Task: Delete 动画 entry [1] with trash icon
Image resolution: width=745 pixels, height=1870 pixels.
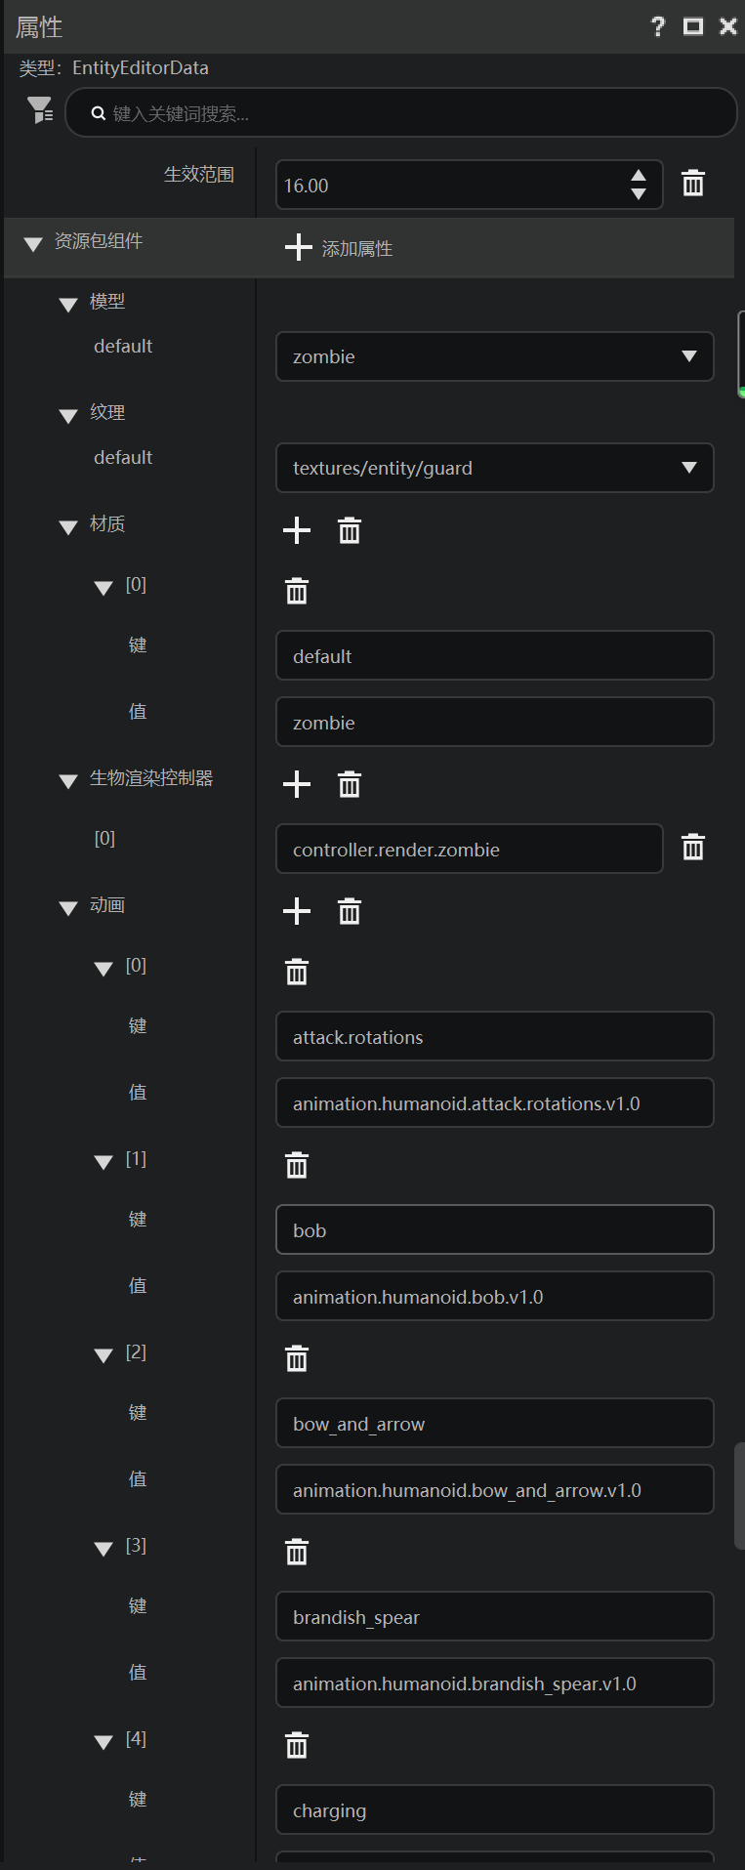Action: [x=297, y=1165]
